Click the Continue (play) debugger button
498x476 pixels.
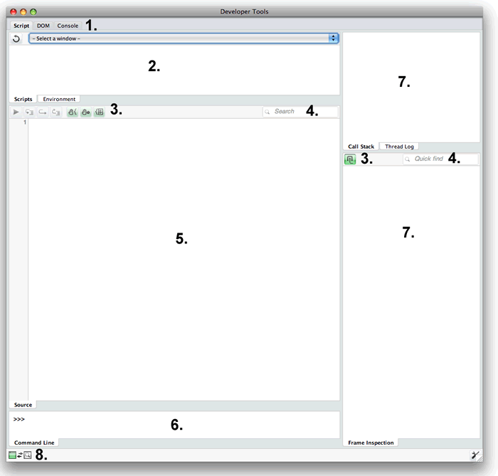click(16, 112)
